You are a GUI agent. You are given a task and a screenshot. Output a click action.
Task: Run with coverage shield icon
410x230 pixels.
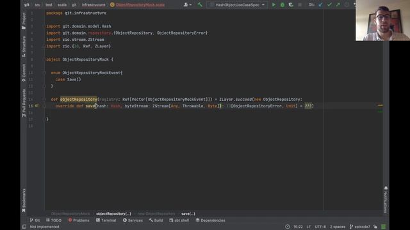click(291, 4)
